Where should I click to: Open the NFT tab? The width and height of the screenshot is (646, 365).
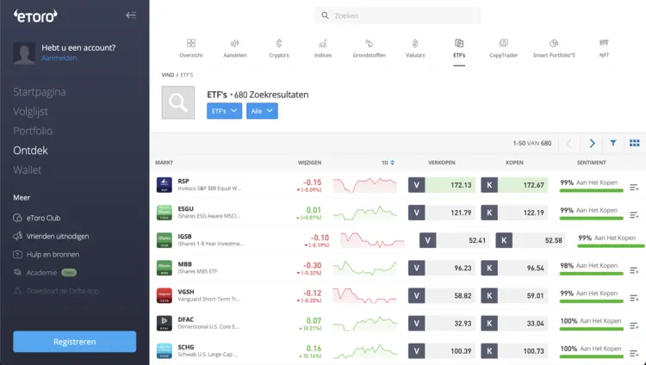pyautogui.click(x=604, y=48)
